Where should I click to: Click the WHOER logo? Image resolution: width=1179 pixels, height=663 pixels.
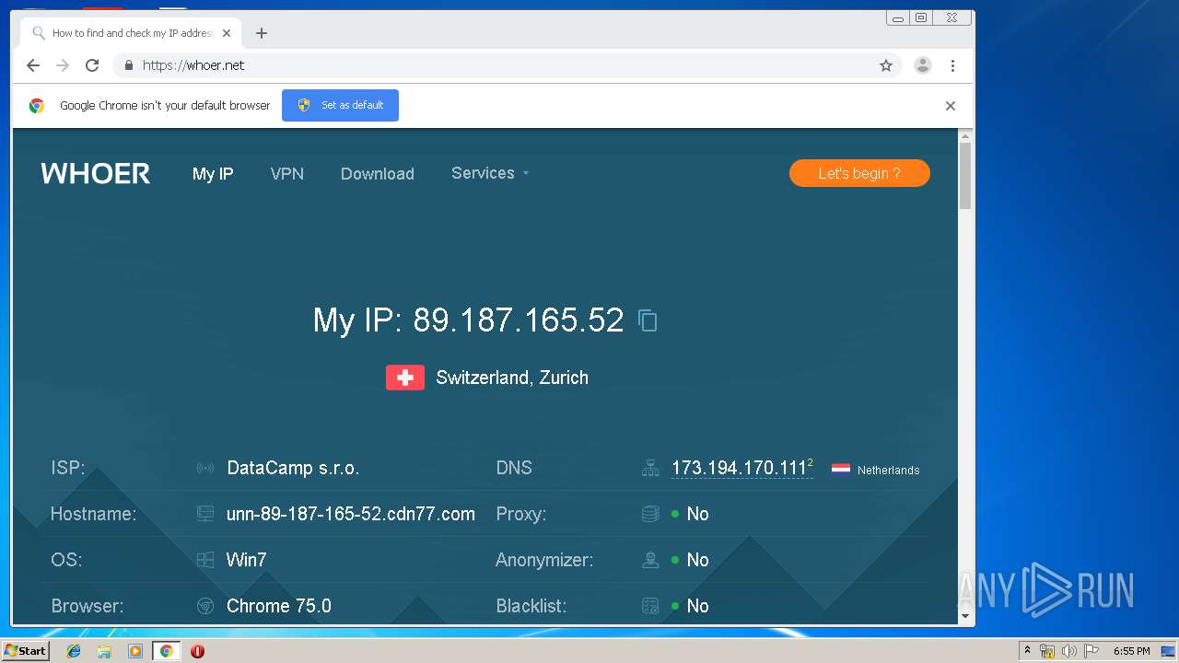pos(96,173)
